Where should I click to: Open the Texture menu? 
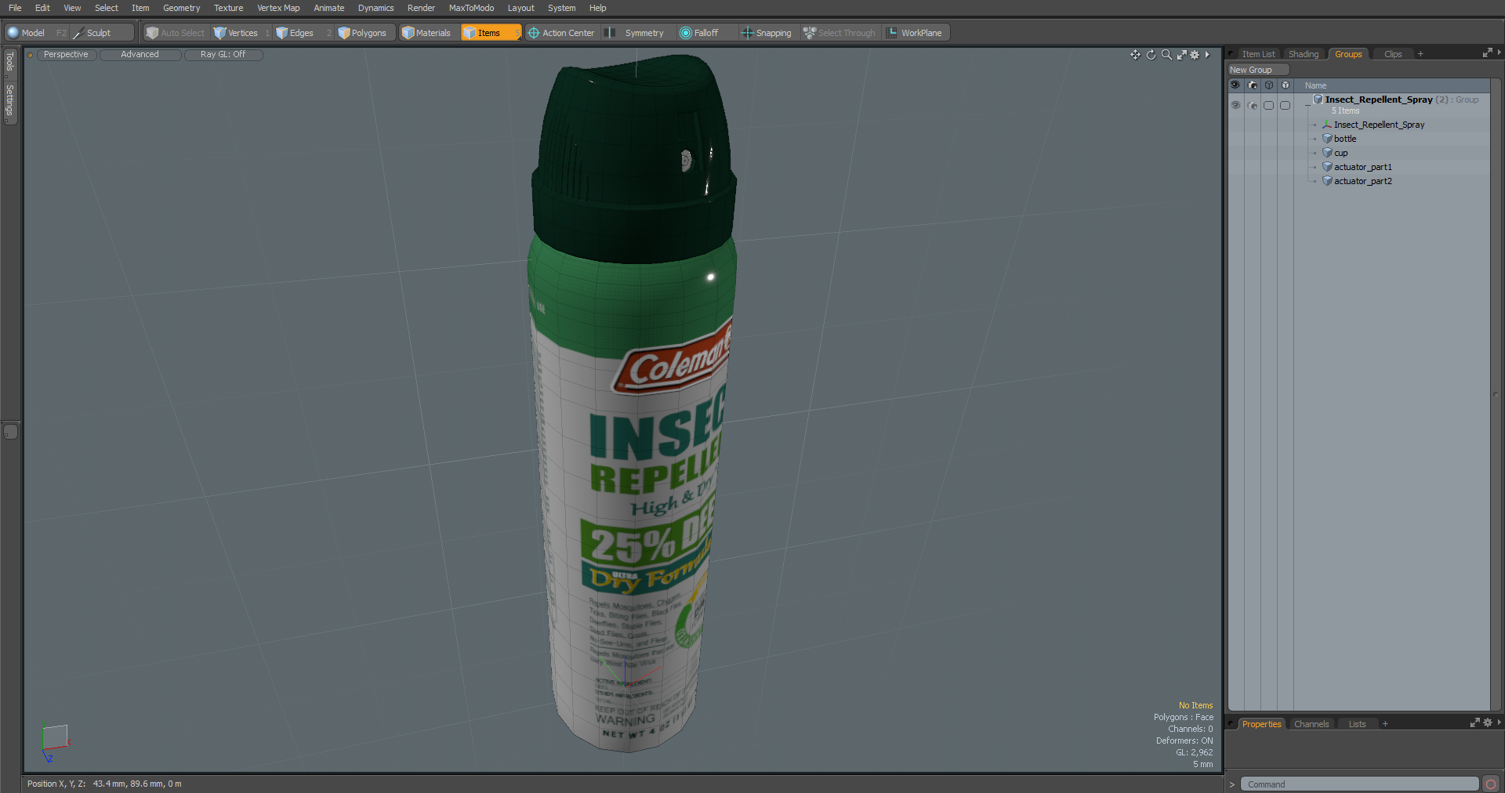pyautogui.click(x=228, y=8)
